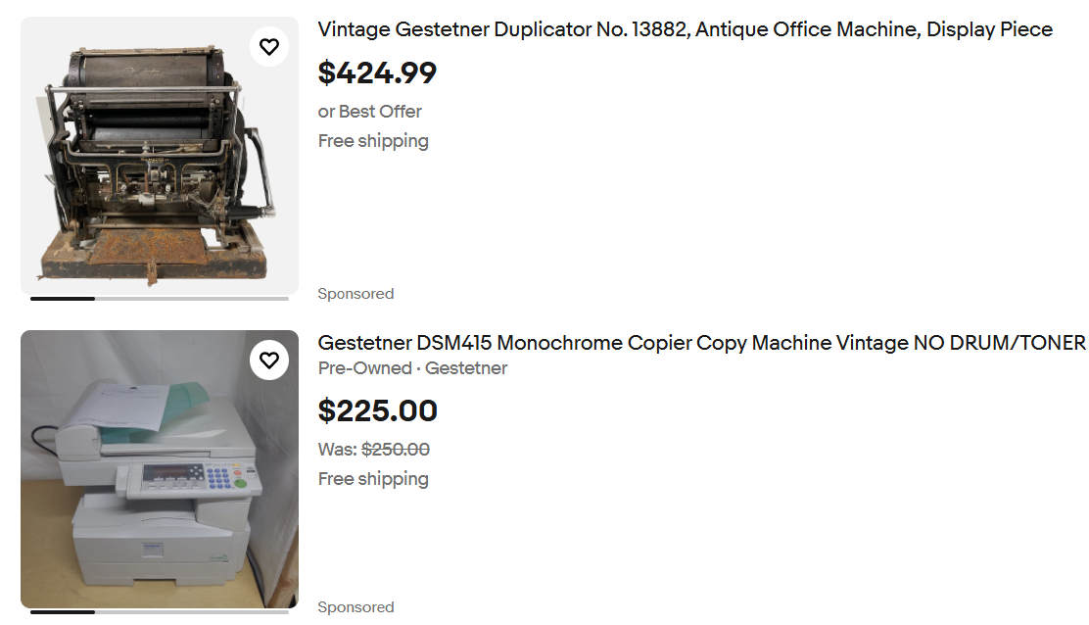The width and height of the screenshot is (1089, 625).
Task: Tap the heart icon on DSM415 copier
Action: [269, 360]
